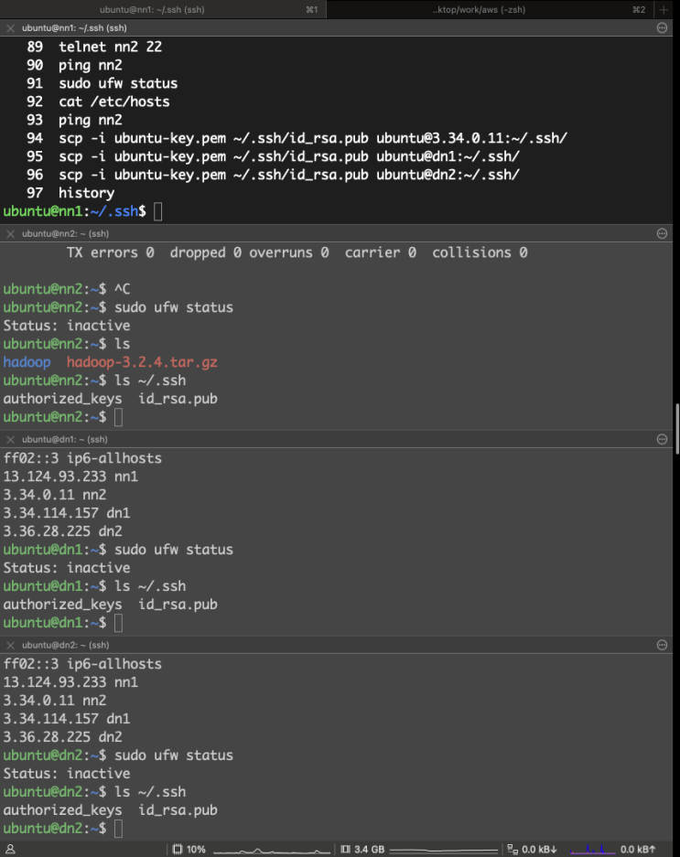Screen dimensions: 680x857
Task: Click the 3.4 GB memory value
Action: [369, 850]
